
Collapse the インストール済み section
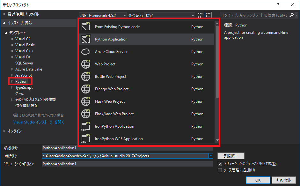4,23
